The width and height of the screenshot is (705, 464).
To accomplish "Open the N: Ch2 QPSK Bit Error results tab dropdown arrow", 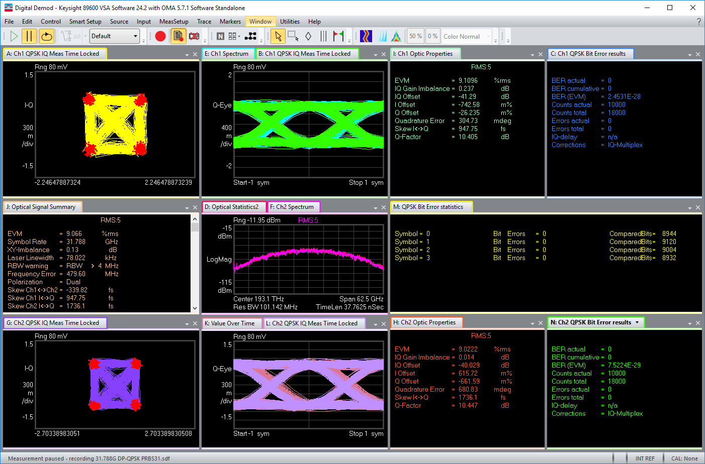I will (637, 322).
